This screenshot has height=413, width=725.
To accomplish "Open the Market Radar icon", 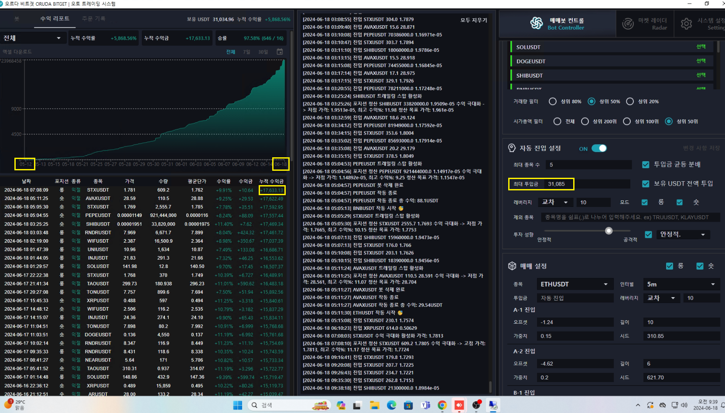I will (x=628, y=24).
